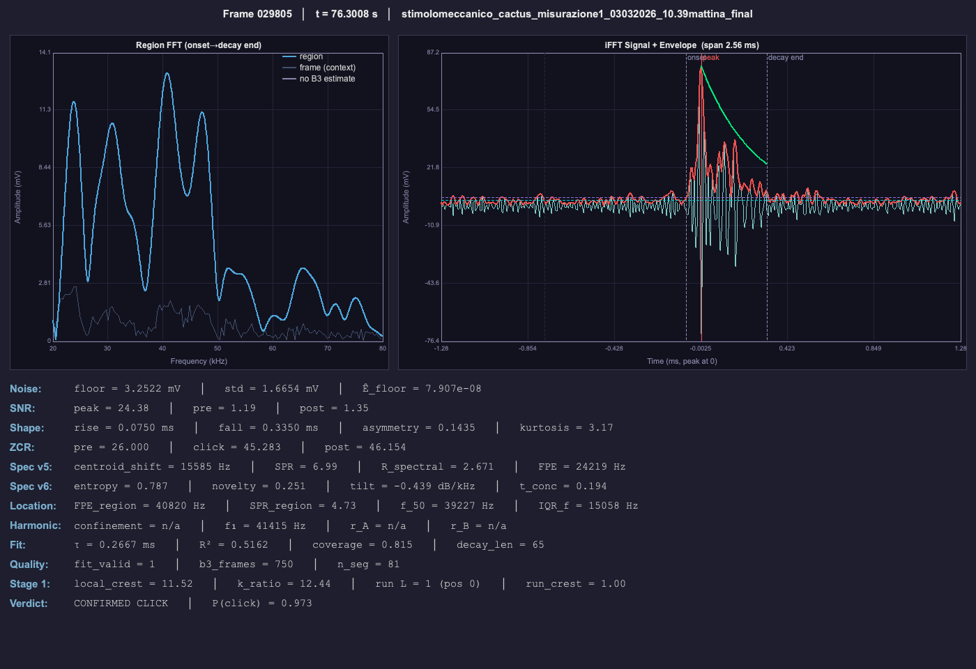Click the decay_len = 65 value
The height and width of the screenshot is (669, 976).
[x=500, y=545]
